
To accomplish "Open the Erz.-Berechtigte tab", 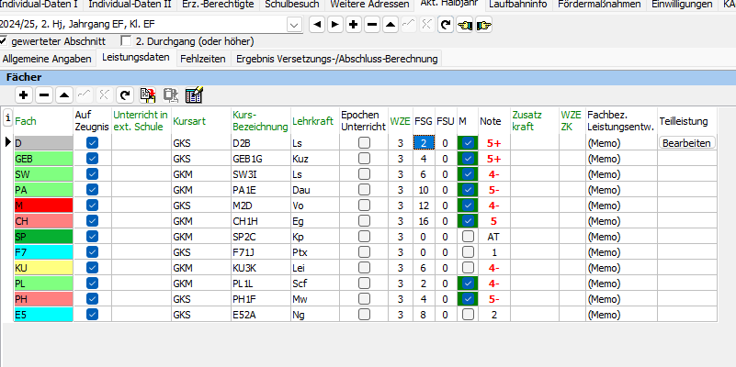I will (x=219, y=5).
